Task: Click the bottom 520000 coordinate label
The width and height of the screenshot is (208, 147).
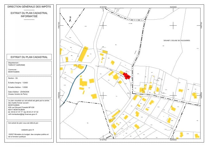Action: [173, 140]
